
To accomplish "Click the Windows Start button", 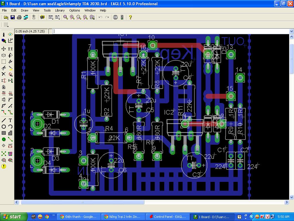I will point(12,217).
